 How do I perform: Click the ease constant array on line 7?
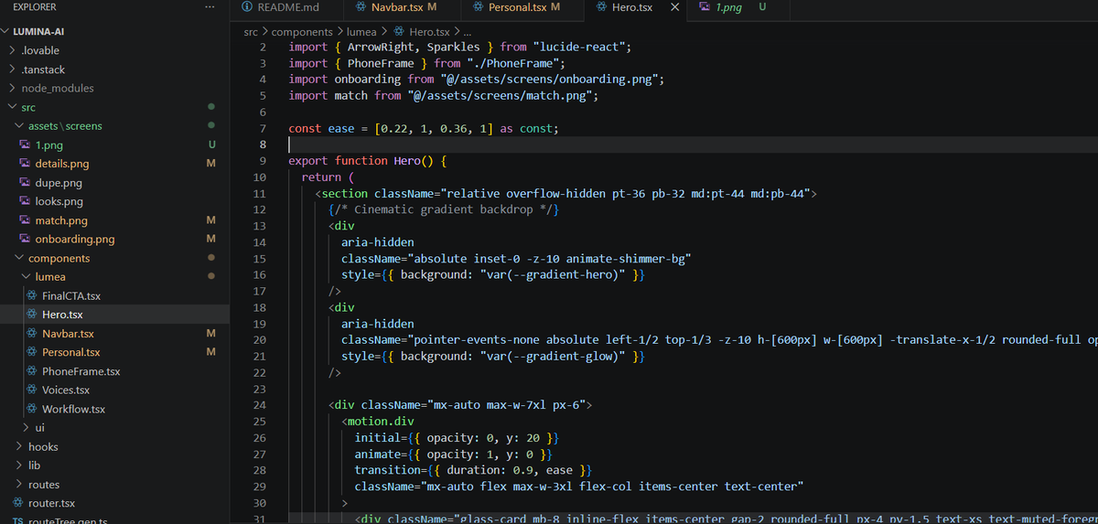(x=434, y=129)
